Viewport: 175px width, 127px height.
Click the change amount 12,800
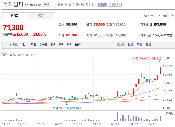(x=22, y=34)
